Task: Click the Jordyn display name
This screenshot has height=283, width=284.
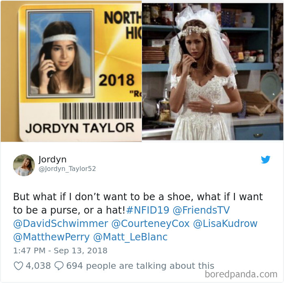Action: [x=52, y=160]
